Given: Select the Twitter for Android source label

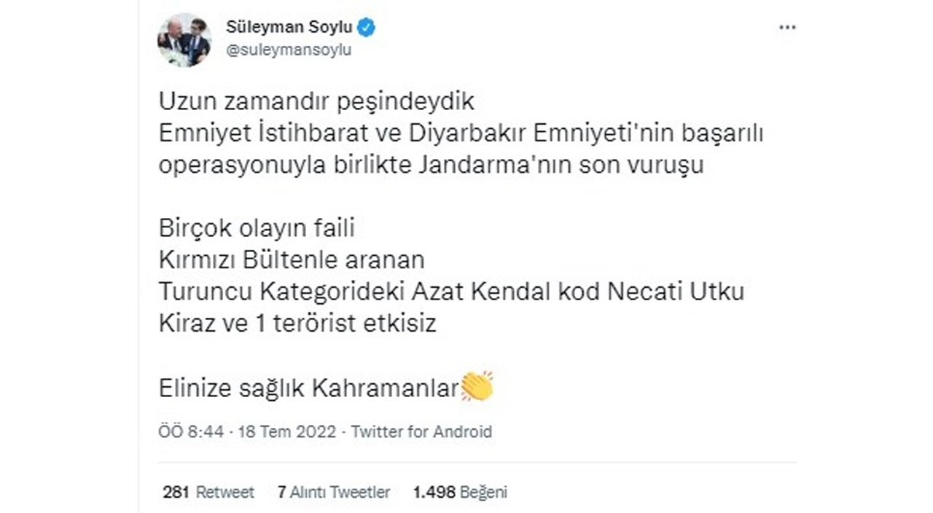Looking at the screenshot, I should [423, 431].
